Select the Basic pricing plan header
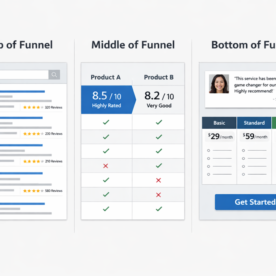 (x=219, y=123)
